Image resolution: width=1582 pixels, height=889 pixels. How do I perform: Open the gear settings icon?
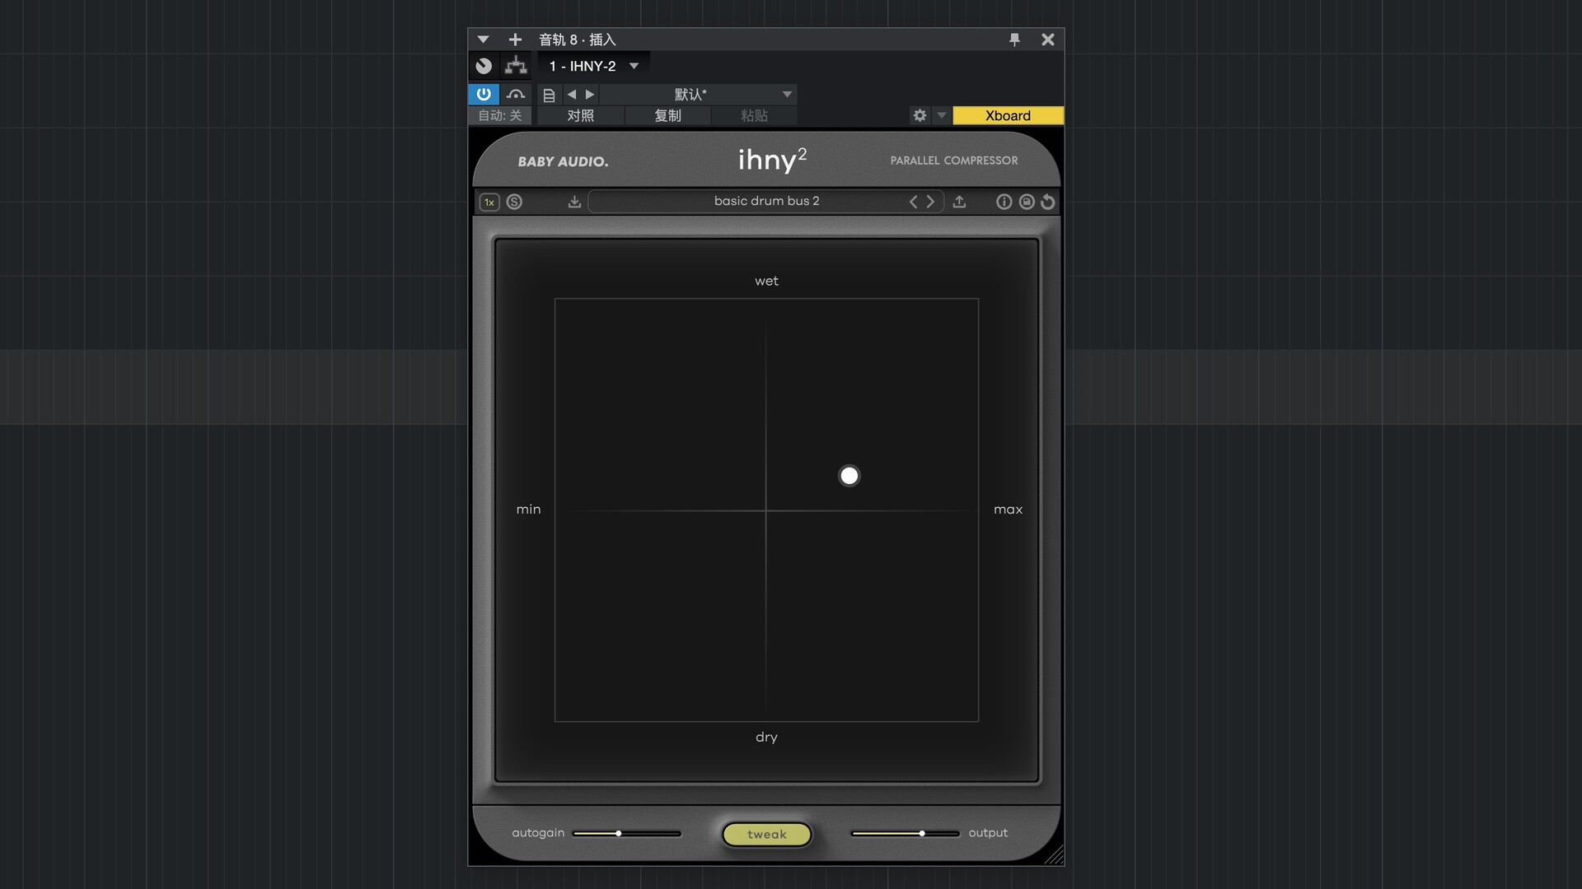tap(920, 115)
